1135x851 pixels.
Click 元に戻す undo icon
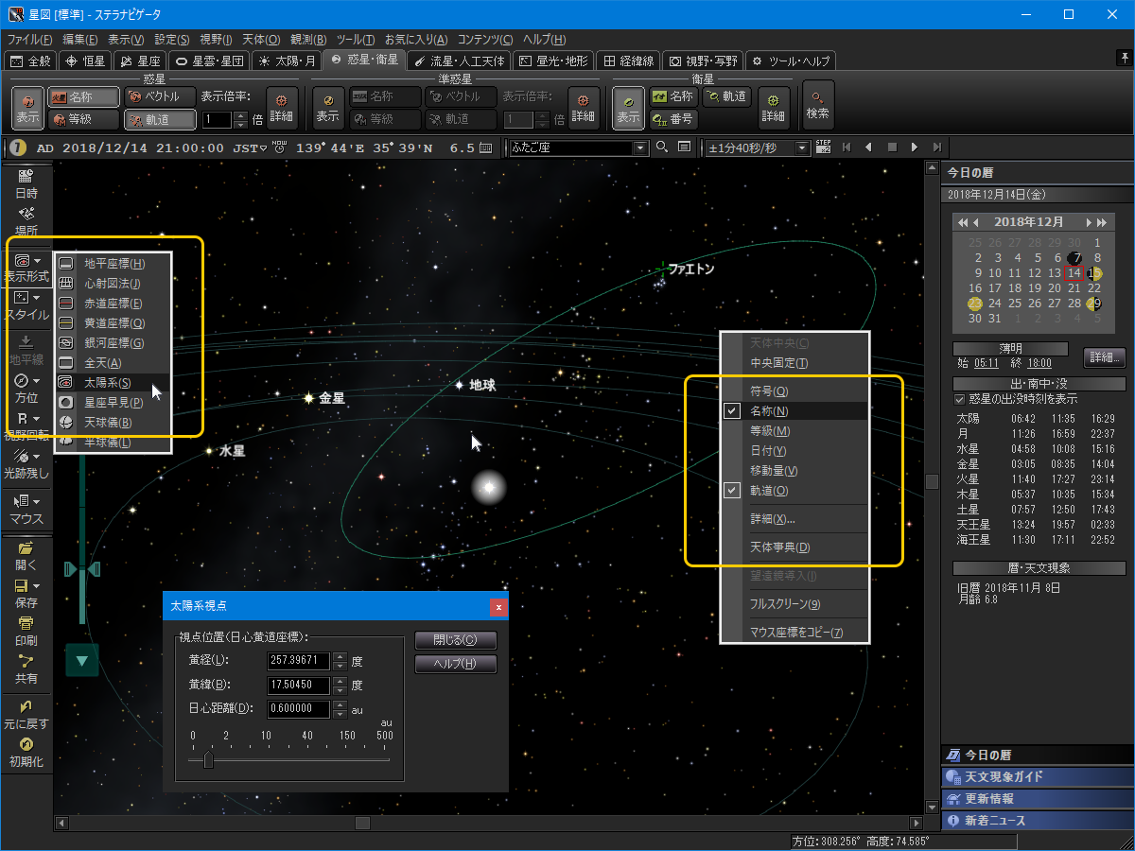click(26, 706)
